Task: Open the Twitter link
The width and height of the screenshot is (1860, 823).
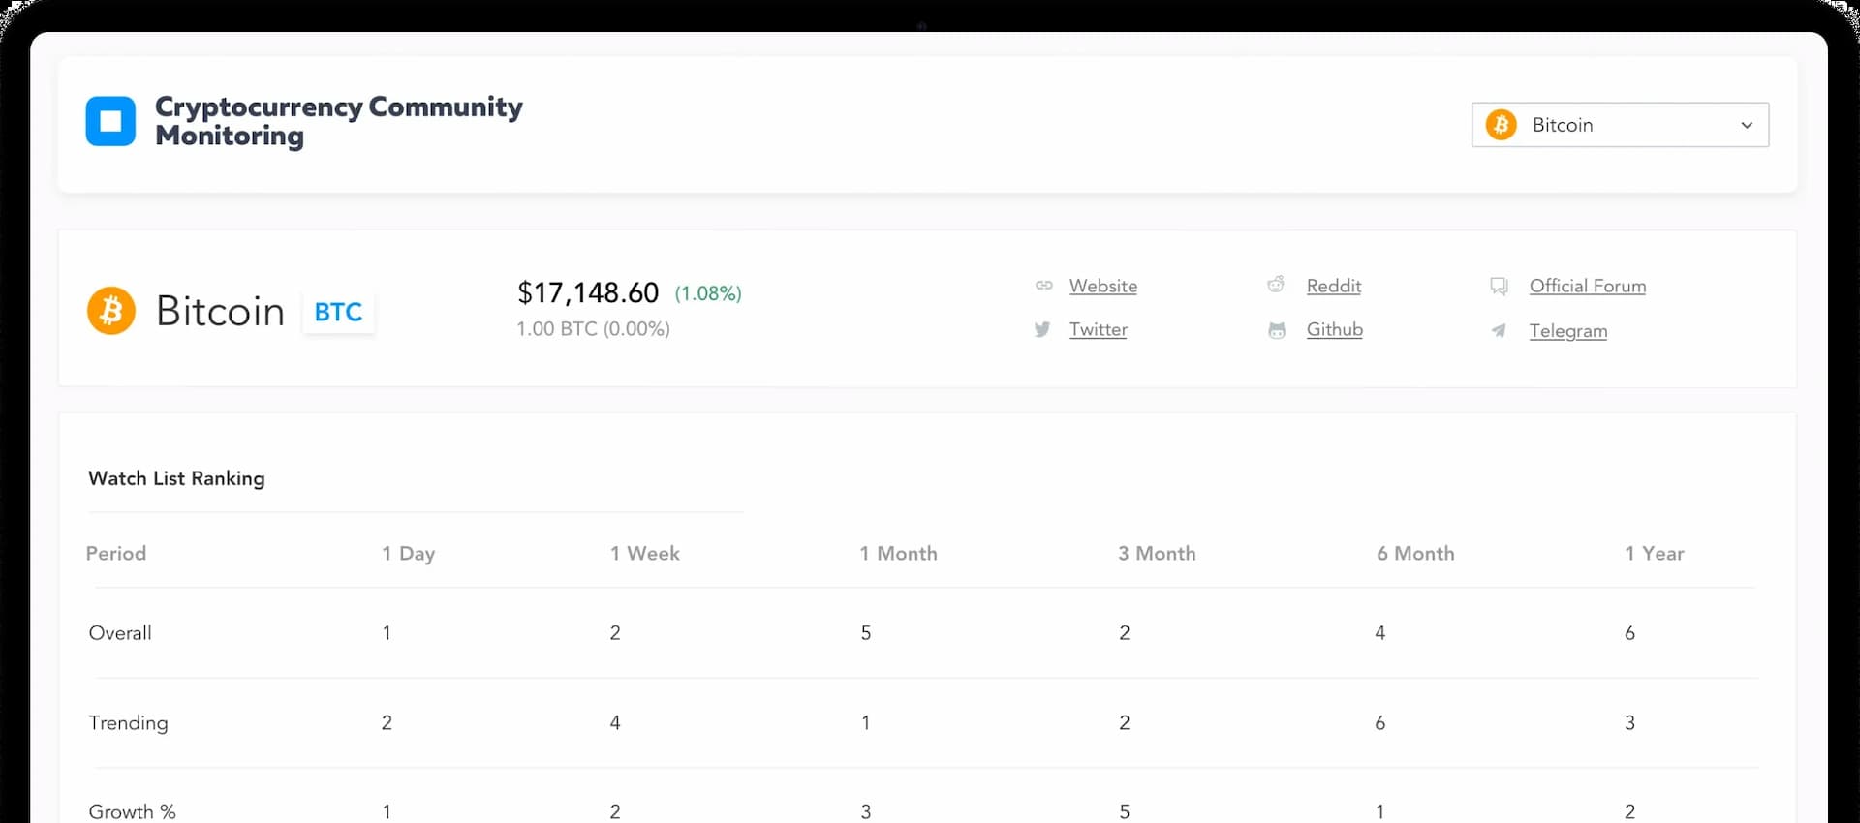Action: click(1098, 329)
